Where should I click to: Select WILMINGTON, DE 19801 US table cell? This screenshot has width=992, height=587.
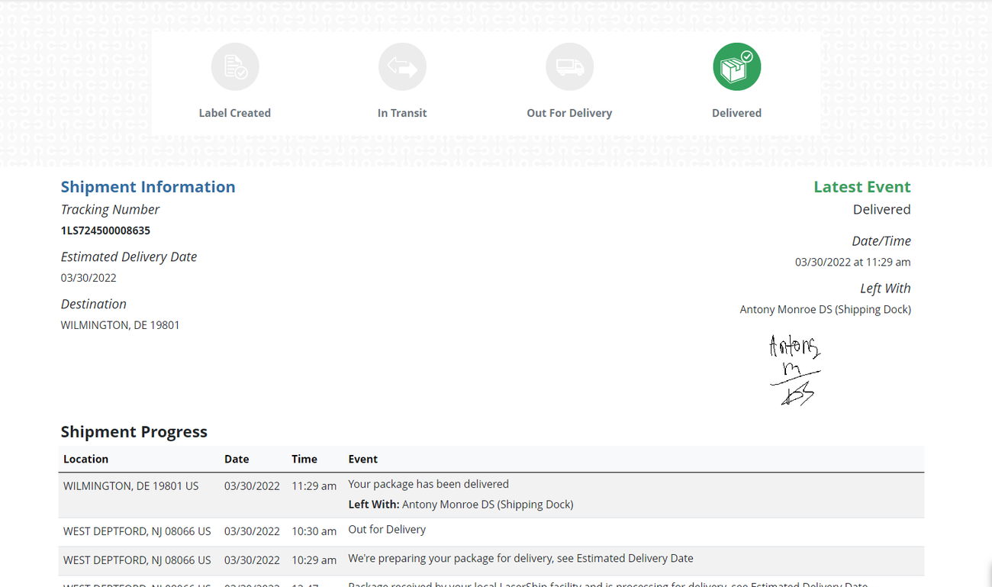131,485
